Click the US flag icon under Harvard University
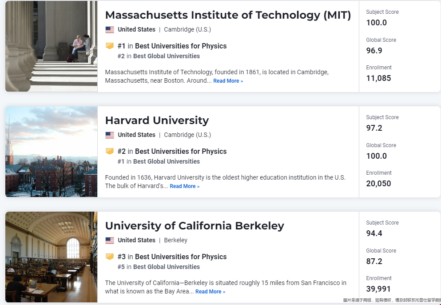The width and height of the screenshot is (441, 305). click(110, 135)
